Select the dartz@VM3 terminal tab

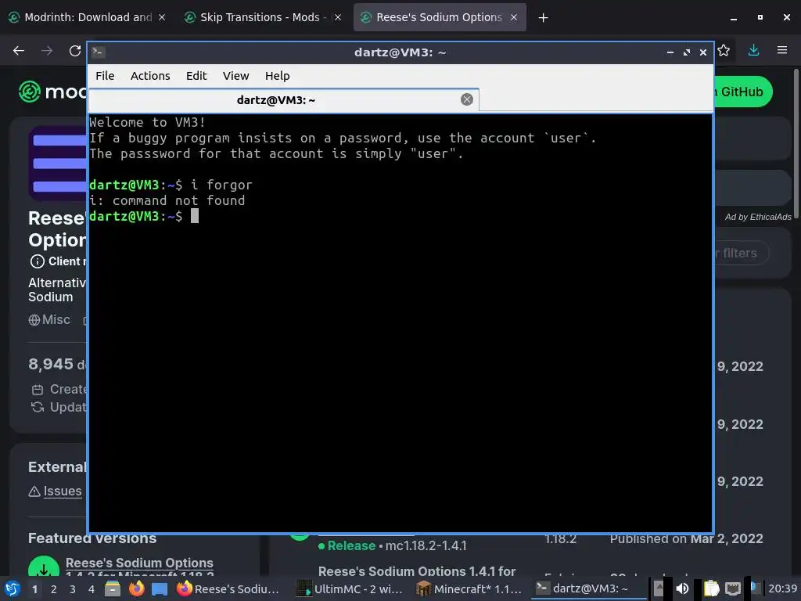283,100
